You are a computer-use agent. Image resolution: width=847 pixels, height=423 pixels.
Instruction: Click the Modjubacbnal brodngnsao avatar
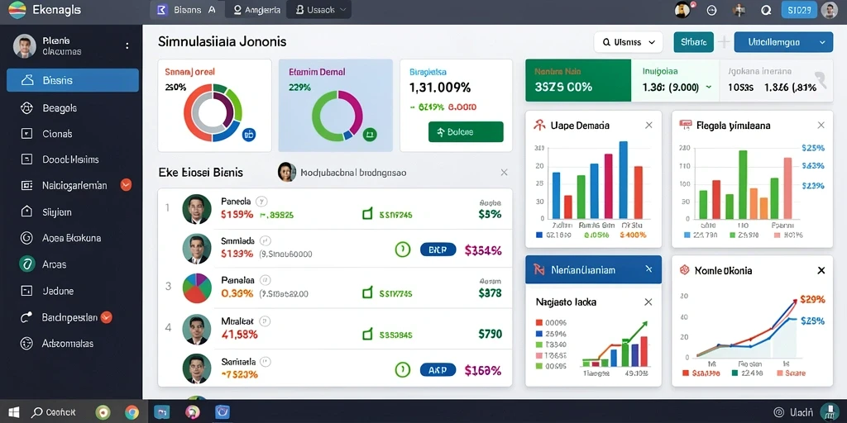point(287,172)
